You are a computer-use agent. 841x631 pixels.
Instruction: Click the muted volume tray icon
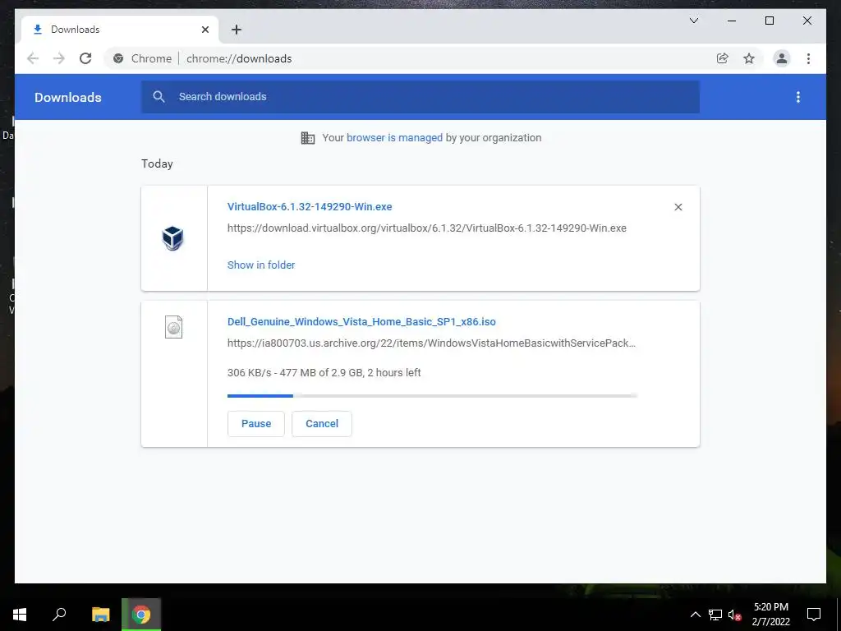[x=734, y=615]
